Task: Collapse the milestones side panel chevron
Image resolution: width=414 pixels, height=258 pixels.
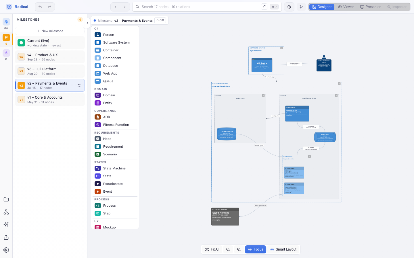Action: click(87, 23)
